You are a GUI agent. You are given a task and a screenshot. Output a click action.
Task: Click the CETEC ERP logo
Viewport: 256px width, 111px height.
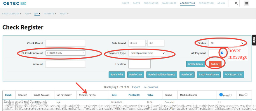[15, 3]
